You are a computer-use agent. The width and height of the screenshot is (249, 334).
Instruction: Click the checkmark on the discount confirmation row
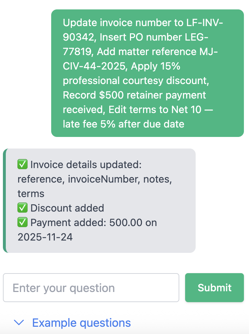pyautogui.click(x=23, y=208)
